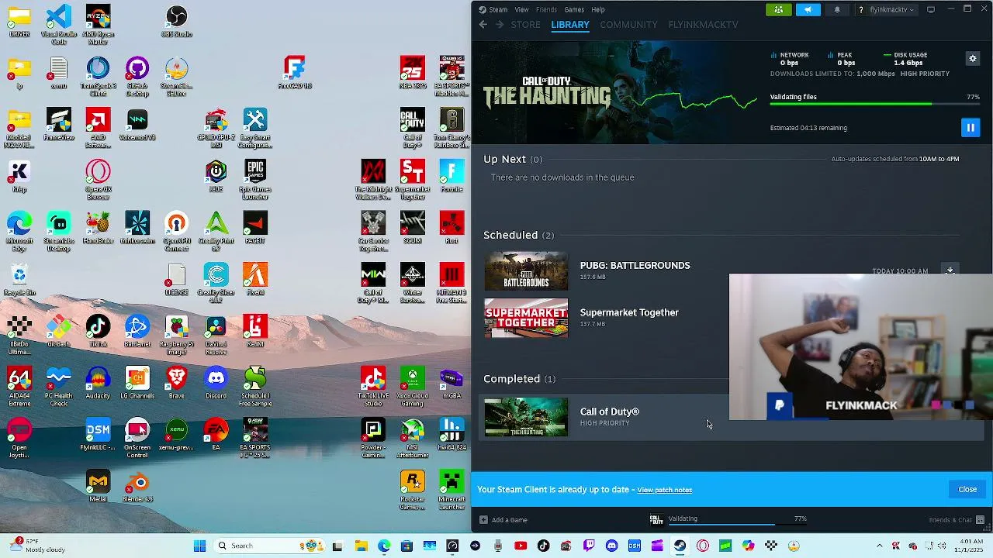This screenshot has height=558, width=993.
Task: Expand the flyinkmacktv account dropdown
Action: click(x=892, y=9)
